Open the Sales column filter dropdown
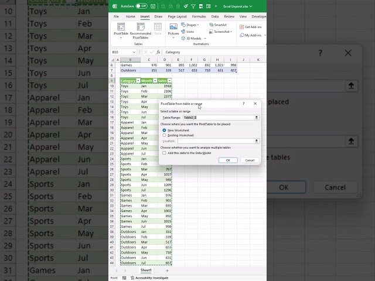 coord(169,81)
